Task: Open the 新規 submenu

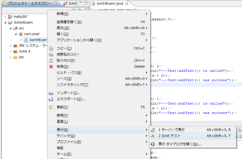Action: click(x=62, y=14)
